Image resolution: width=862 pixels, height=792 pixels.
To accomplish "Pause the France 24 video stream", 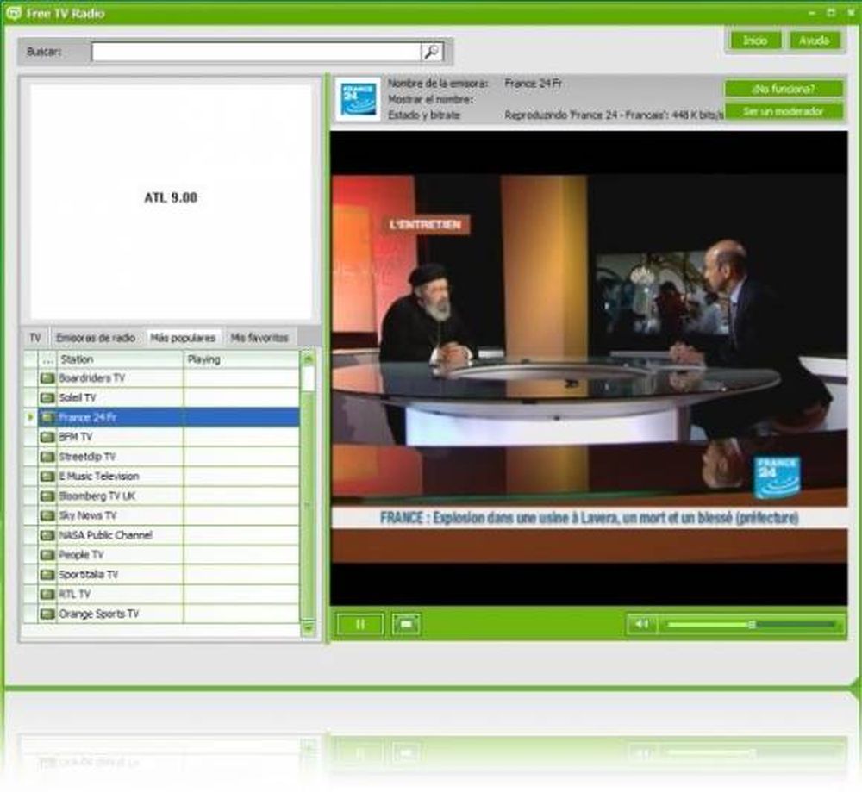I will [x=359, y=623].
